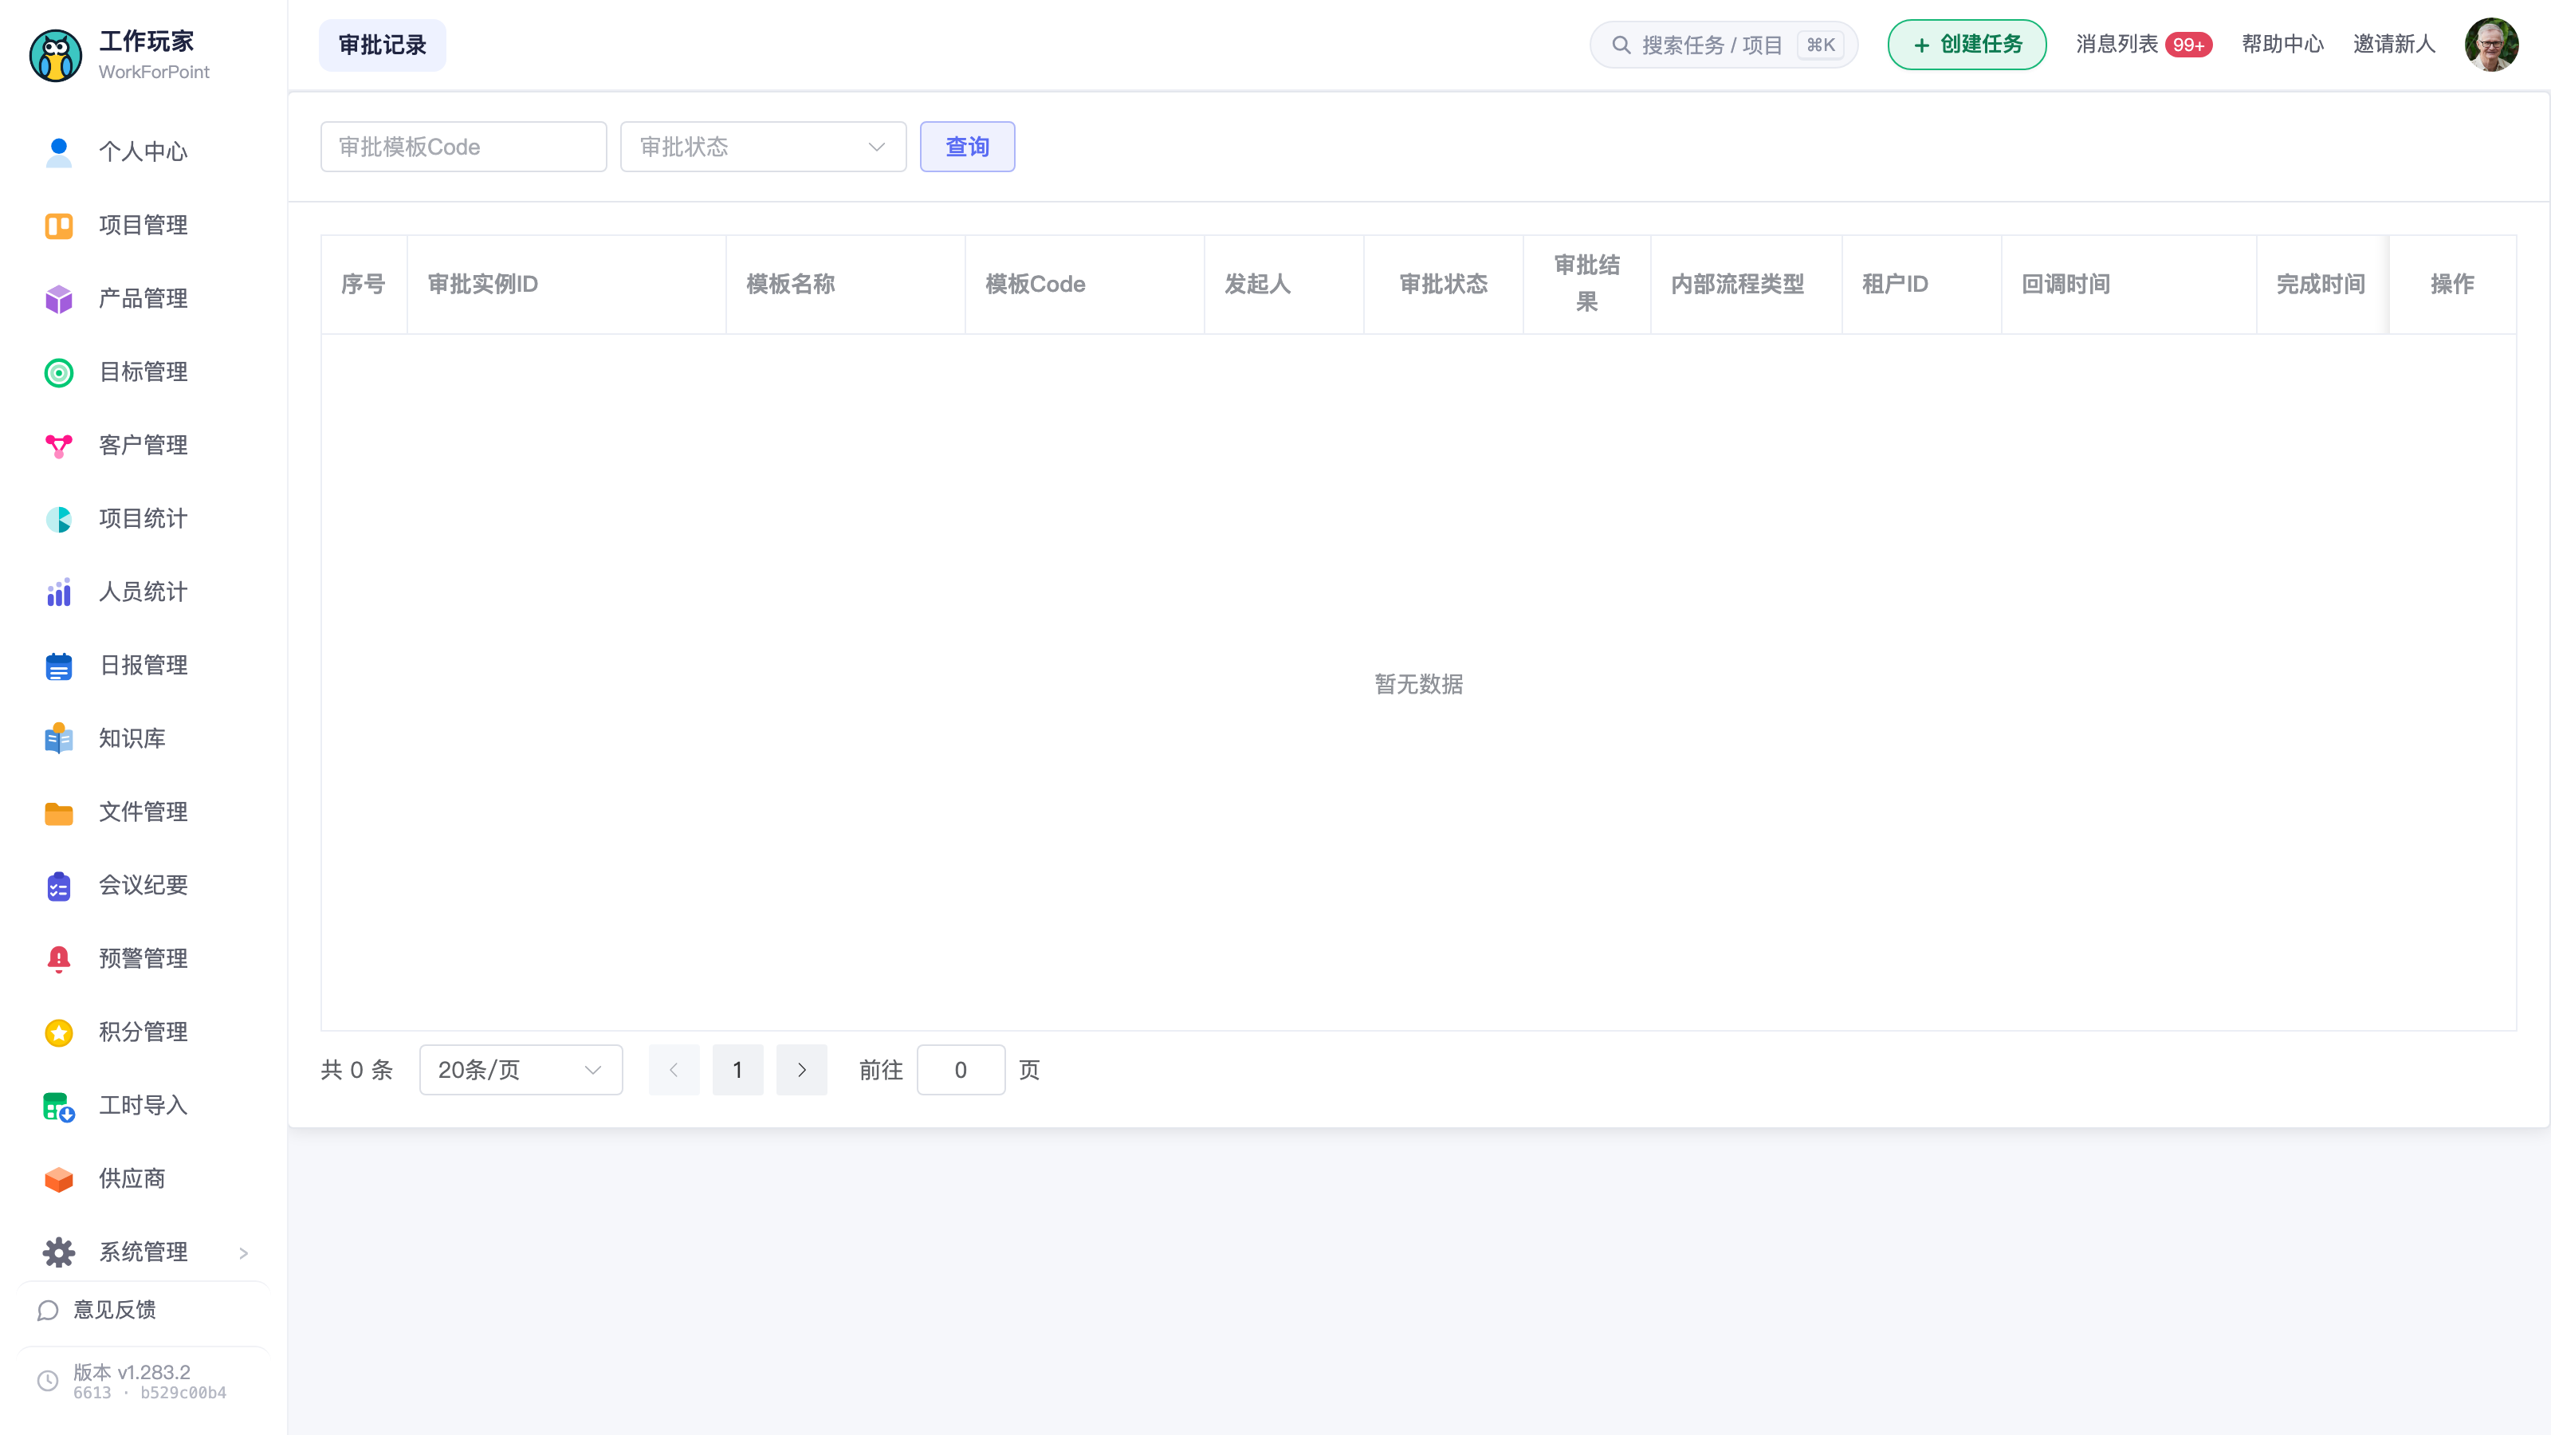Viewport: 2551px width, 1435px height.
Task: Click the 99+ message badge
Action: (2188, 45)
